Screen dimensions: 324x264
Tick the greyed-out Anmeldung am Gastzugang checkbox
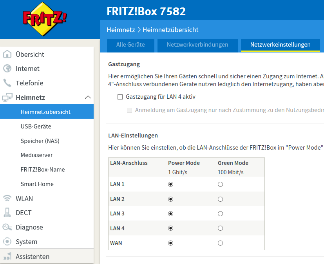pyautogui.click(x=130, y=110)
